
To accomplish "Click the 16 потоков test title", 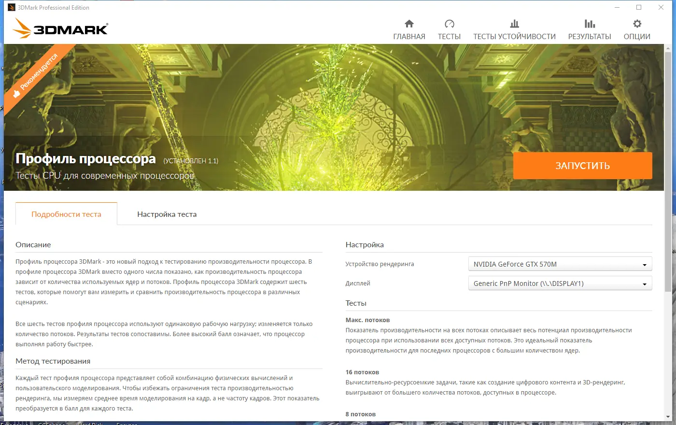I will 362,372.
